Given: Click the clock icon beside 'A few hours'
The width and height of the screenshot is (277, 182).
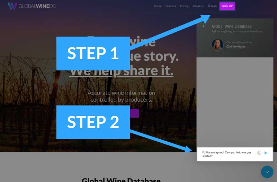Looking at the screenshot, I should point(228,47).
